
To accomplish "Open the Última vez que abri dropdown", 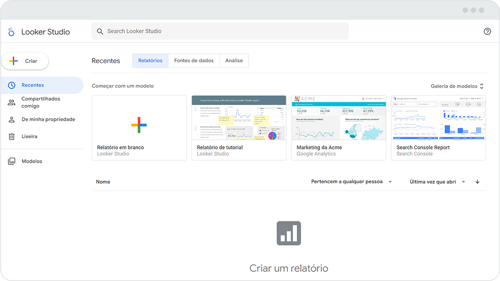I will coord(437,182).
